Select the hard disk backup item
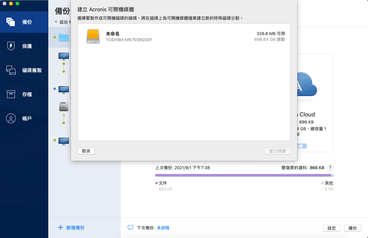Image resolution: width=368 pixels, height=238 pixels. 64,106
